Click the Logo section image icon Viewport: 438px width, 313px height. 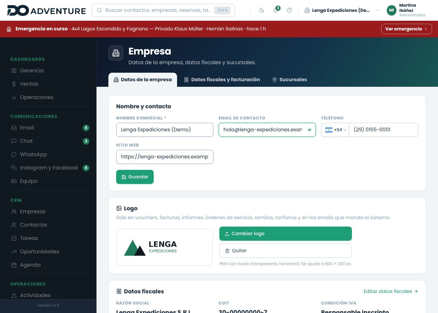(119, 208)
